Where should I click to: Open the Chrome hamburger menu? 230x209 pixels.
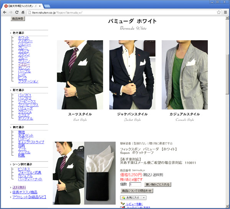coord(225,12)
